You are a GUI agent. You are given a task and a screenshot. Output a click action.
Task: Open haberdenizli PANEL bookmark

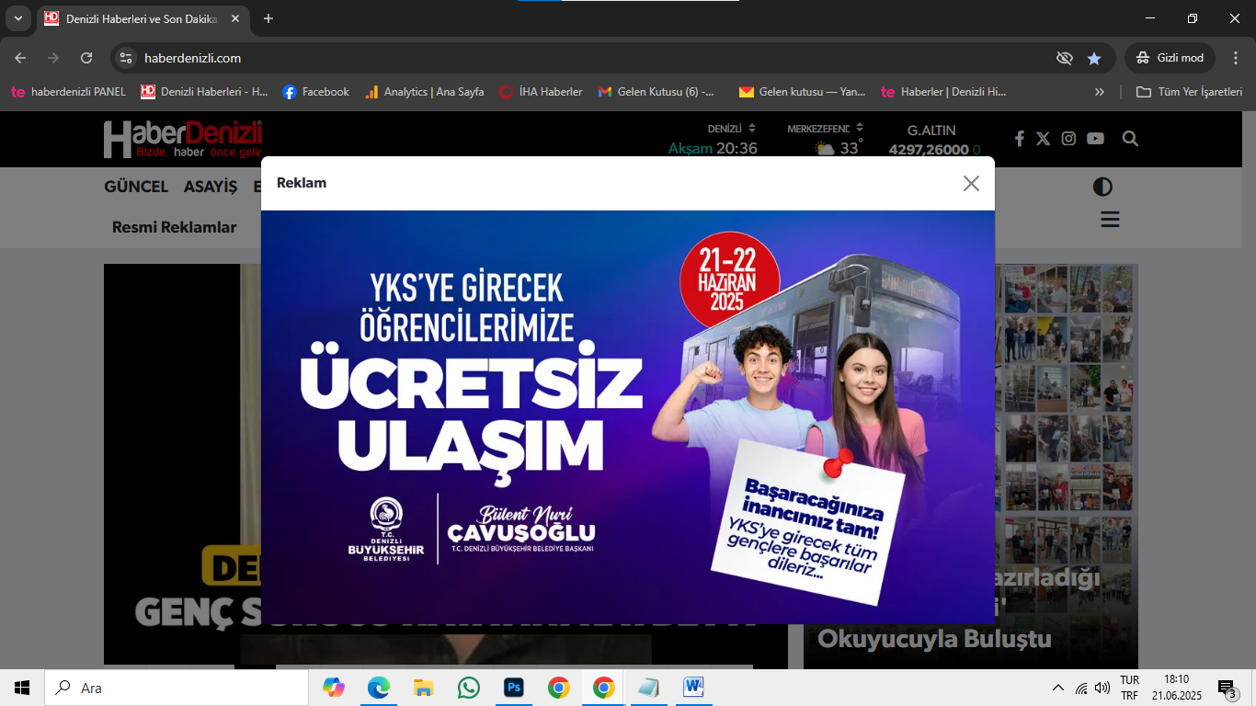(x=68, y=92)
